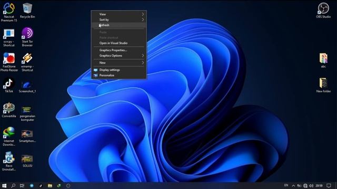Image resolution: width=337 pixels, height=189 pixels.
Task: Expand the New submenu
Action: [x=119, y=62]
